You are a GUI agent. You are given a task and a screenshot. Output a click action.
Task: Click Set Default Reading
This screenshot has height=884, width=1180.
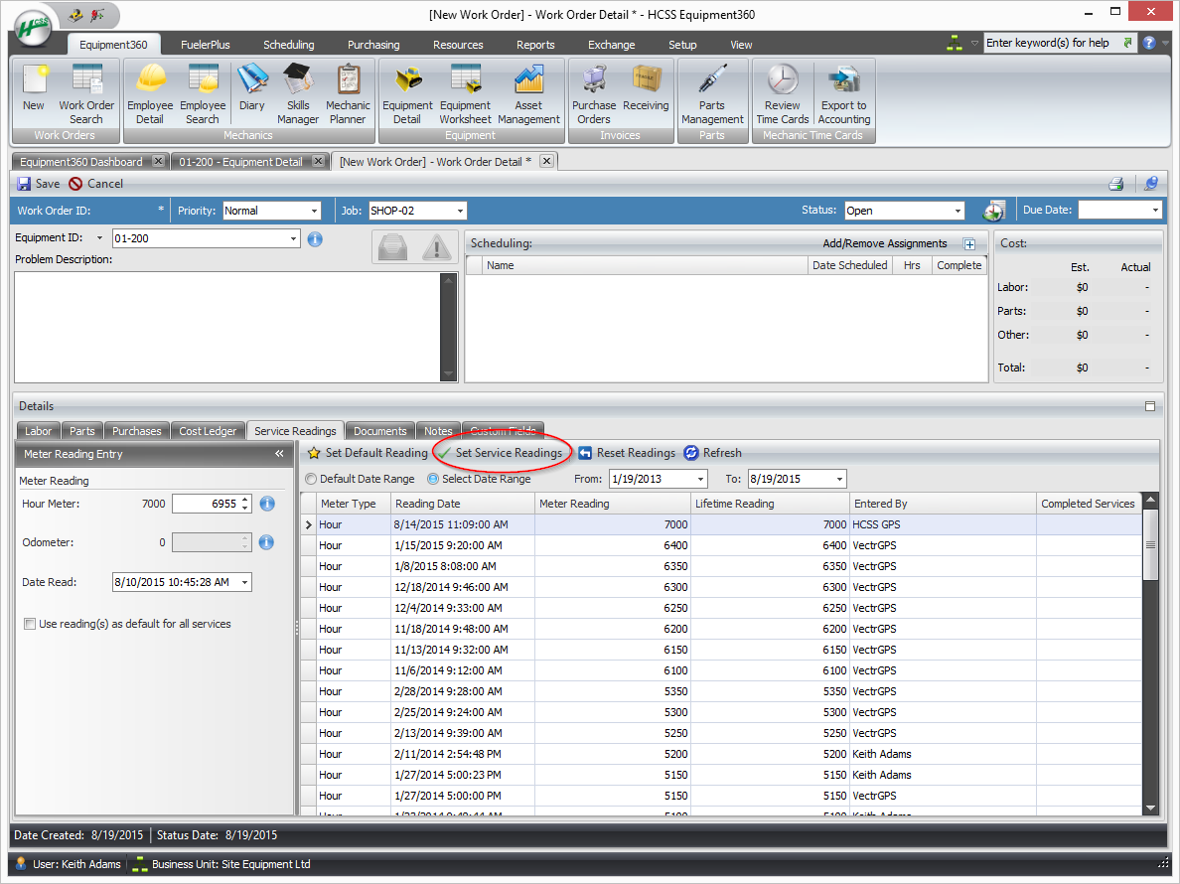(368, 453)
